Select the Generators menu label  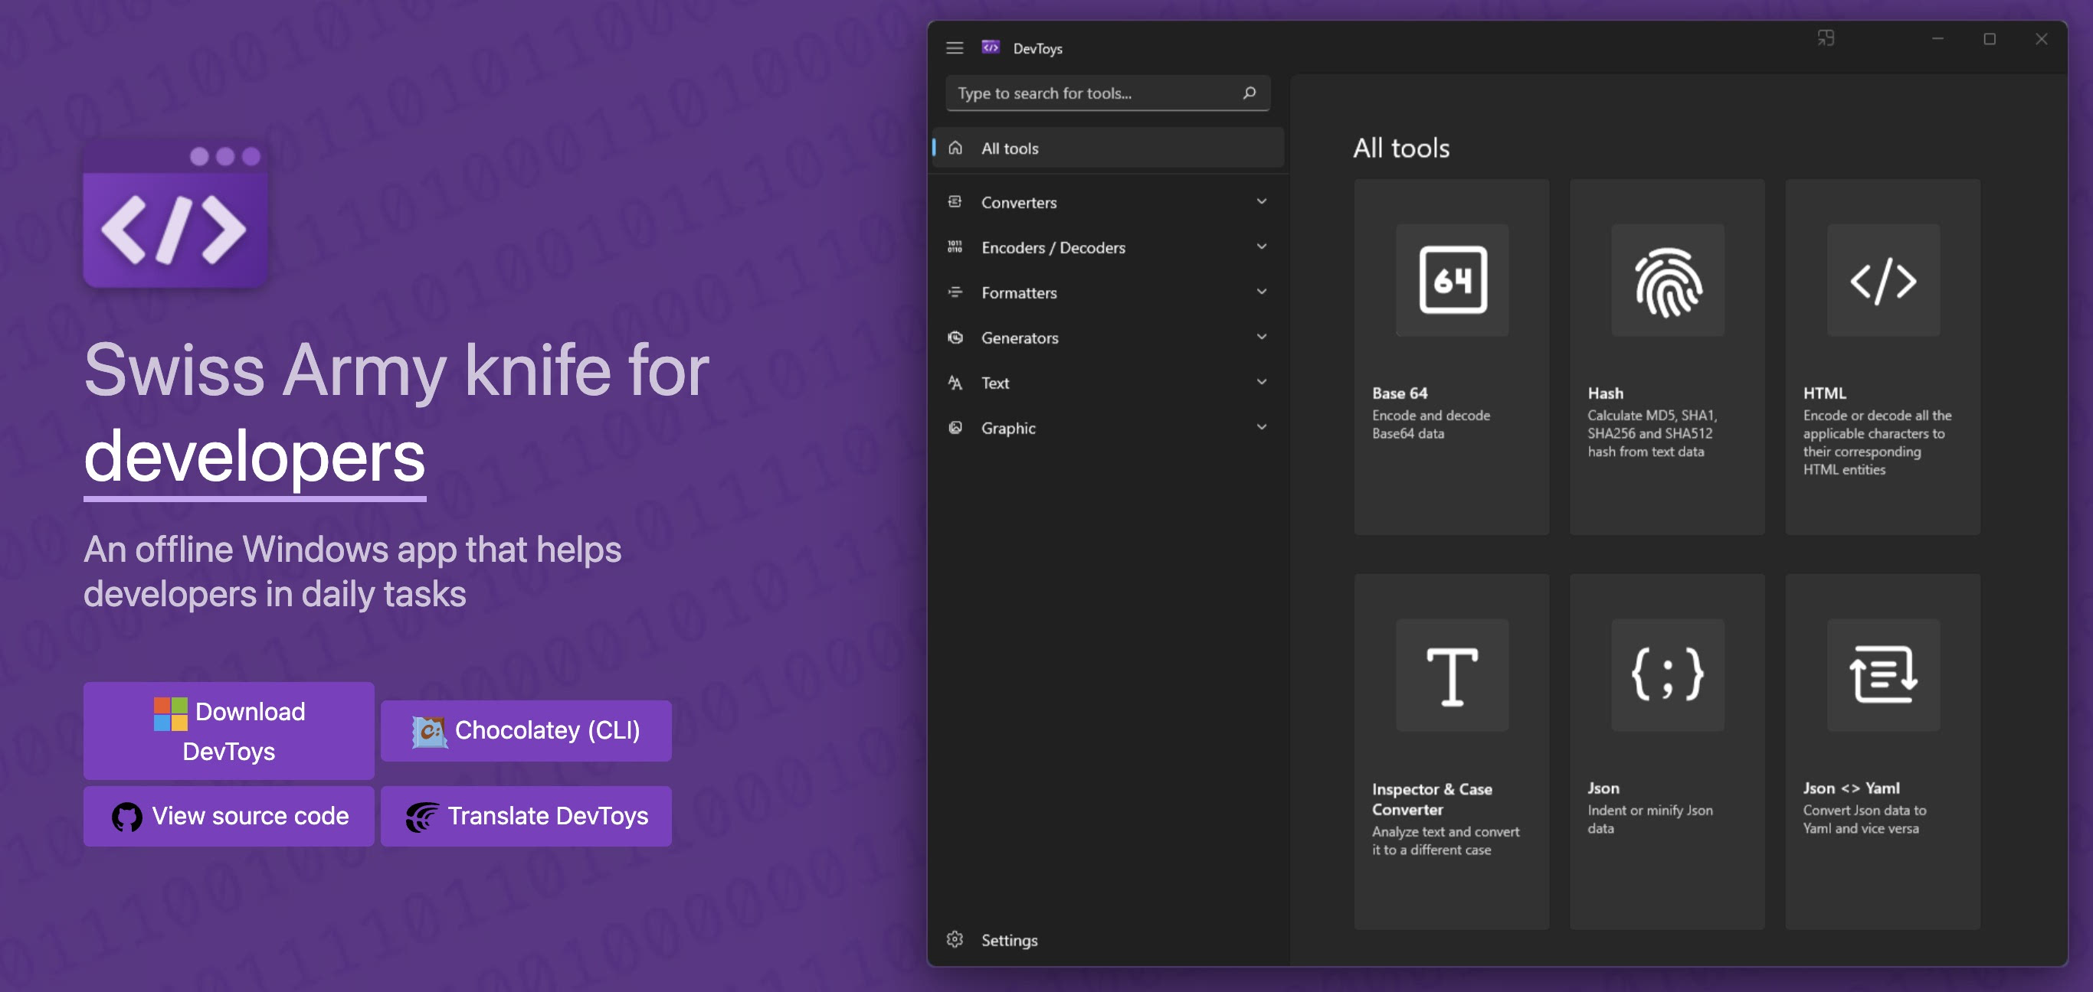1020,338
